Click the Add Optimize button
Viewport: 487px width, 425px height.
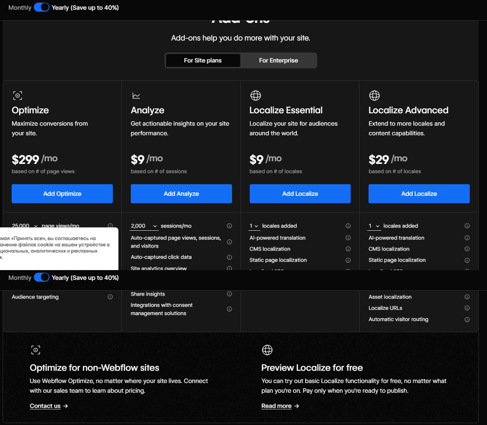click(62, 194)
